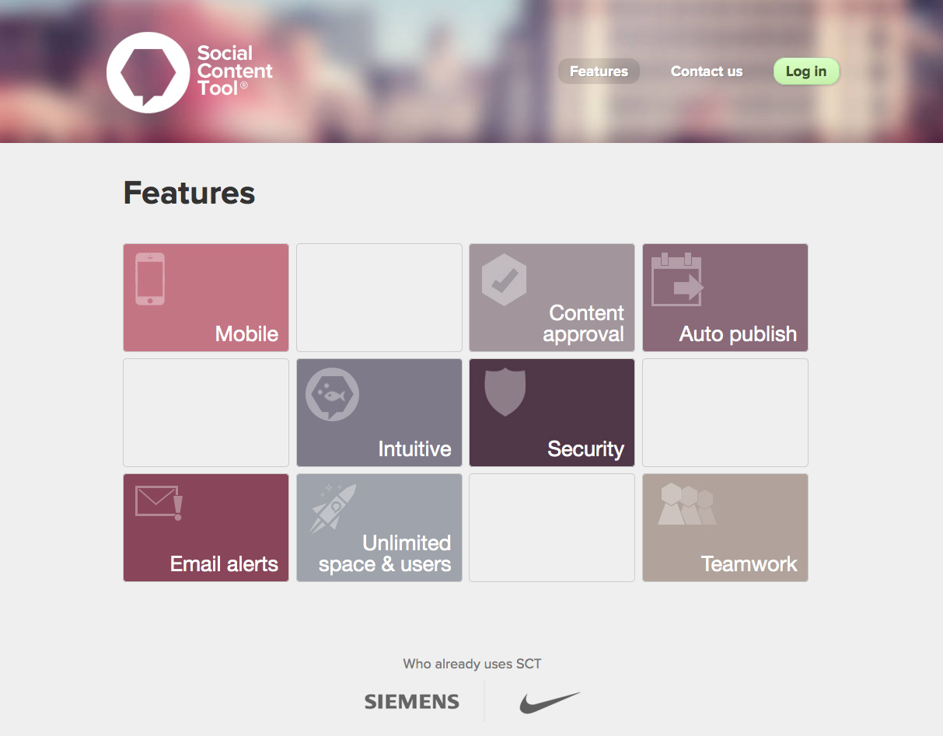Click the empty tile right of Mobile
The height and width of the screenshot is (736, 943).
[379, 298]
